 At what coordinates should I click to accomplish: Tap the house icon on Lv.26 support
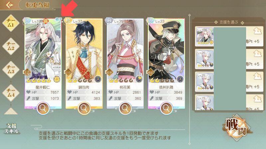257,54
